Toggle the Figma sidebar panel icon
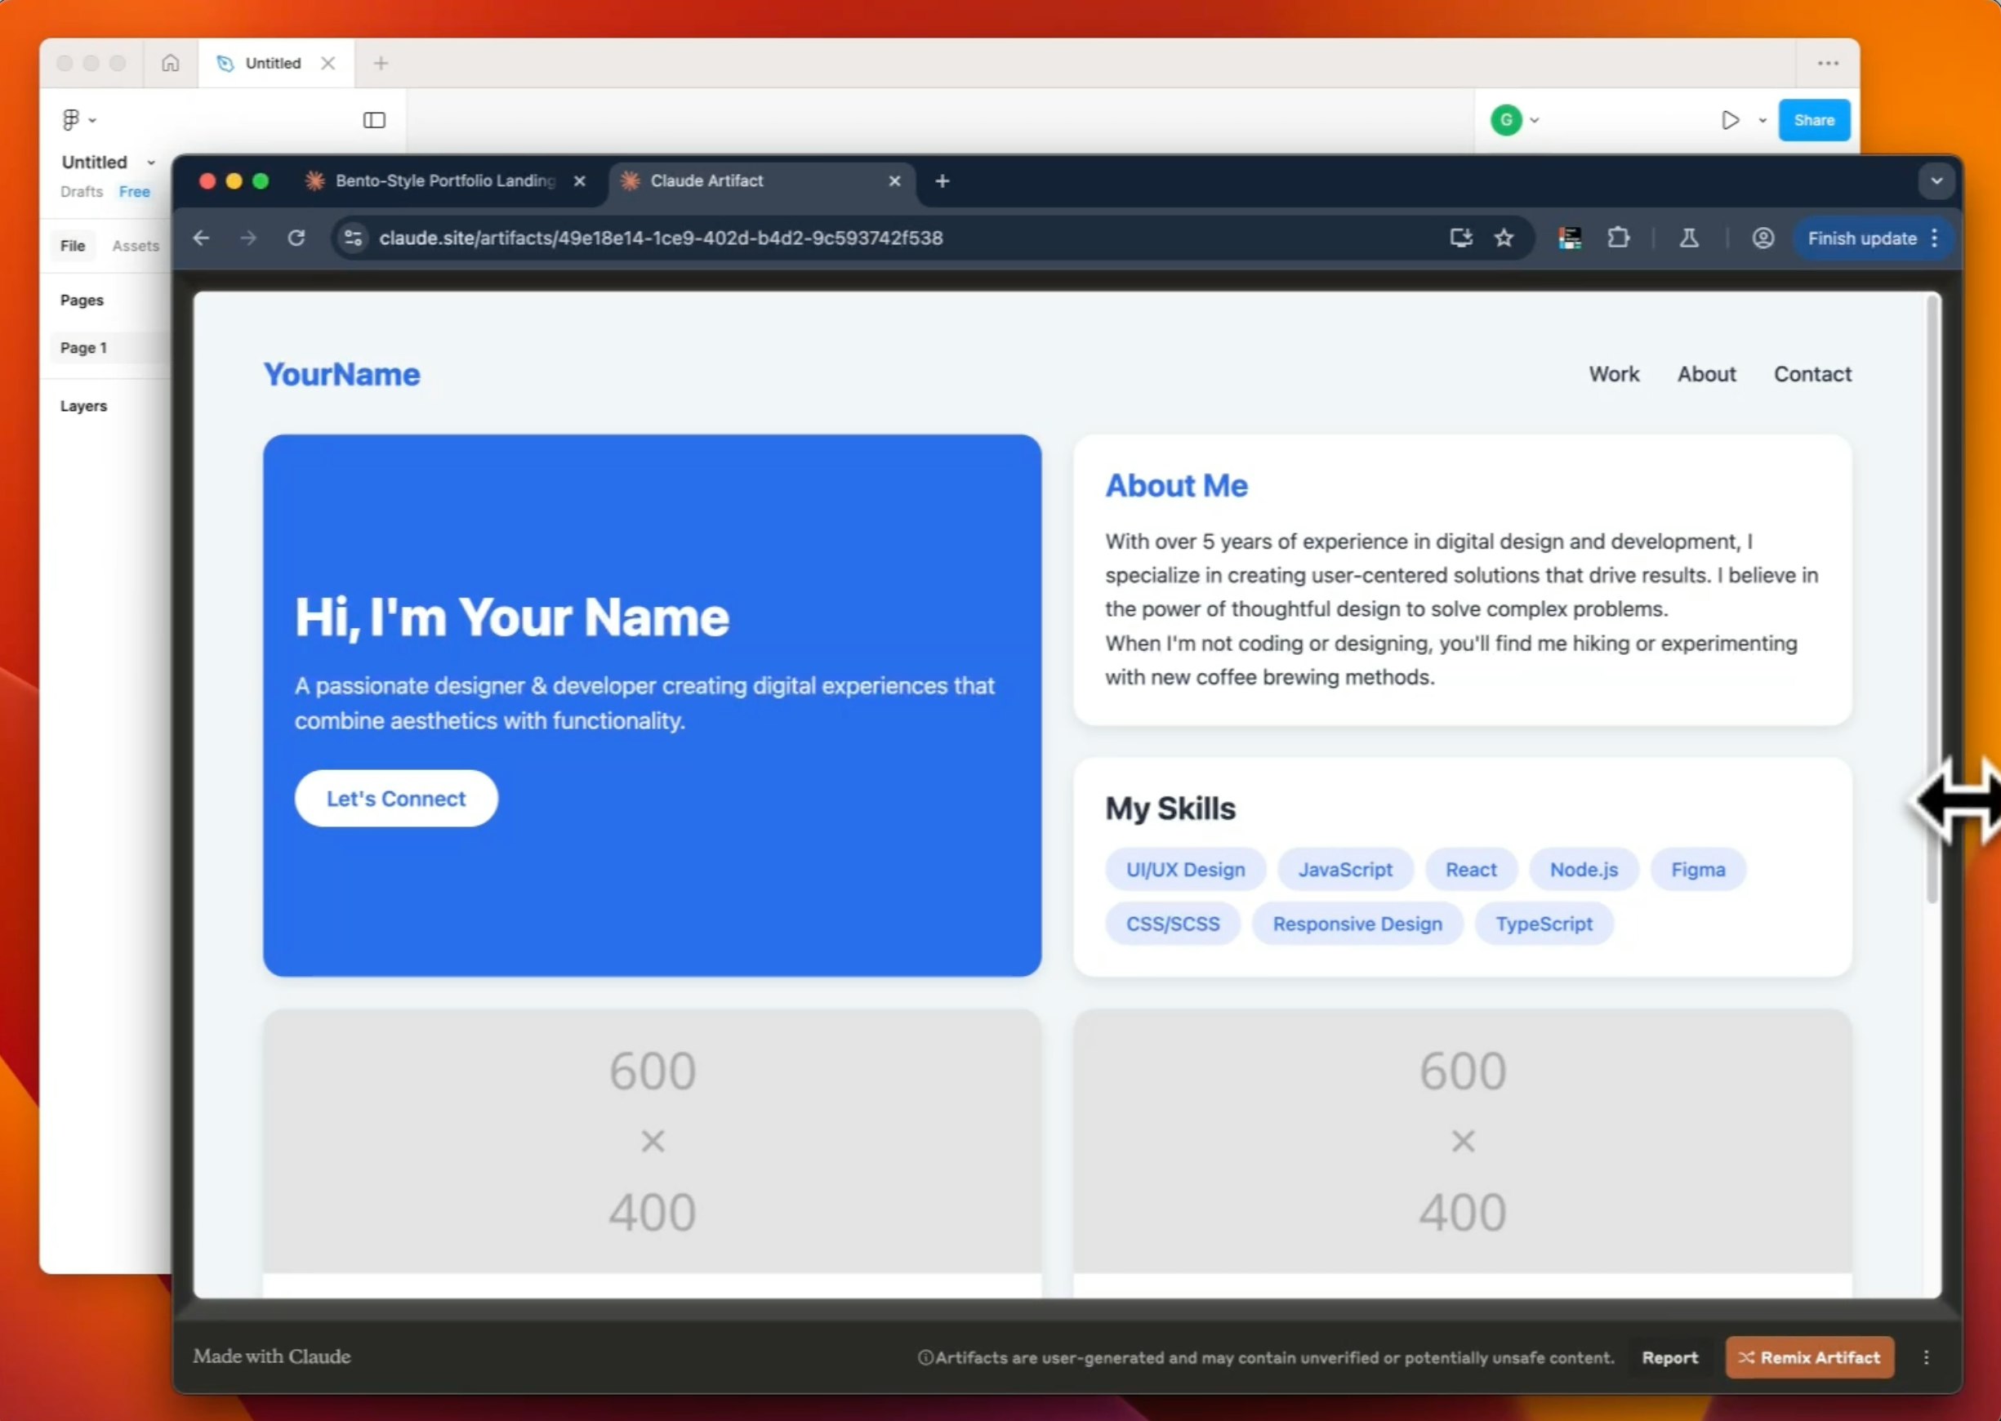The width and height of the screenshot is (2001, 1421). click(x=375, y=120)
